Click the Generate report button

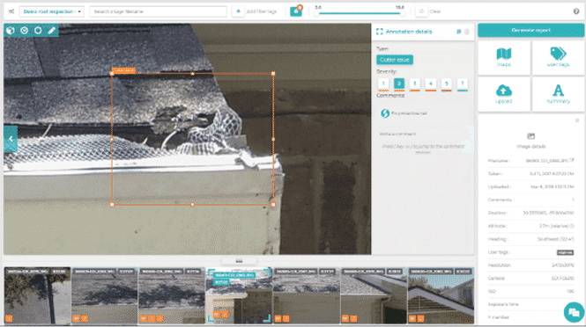(x=531, y=30)
